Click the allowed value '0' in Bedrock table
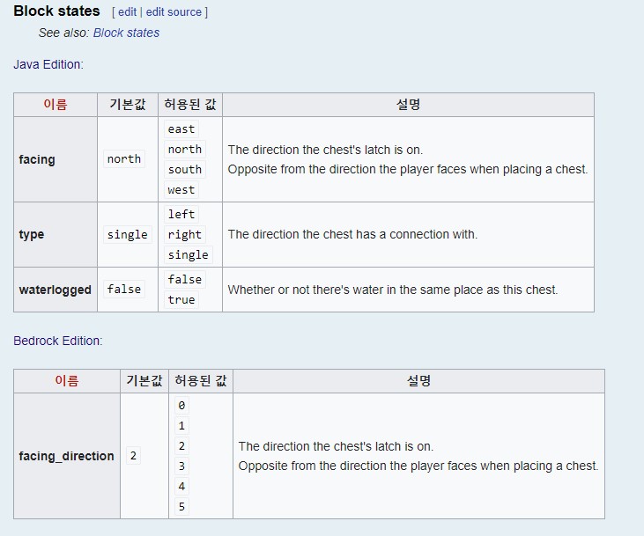The image size is (644, 536). click(x=181, y=406)
